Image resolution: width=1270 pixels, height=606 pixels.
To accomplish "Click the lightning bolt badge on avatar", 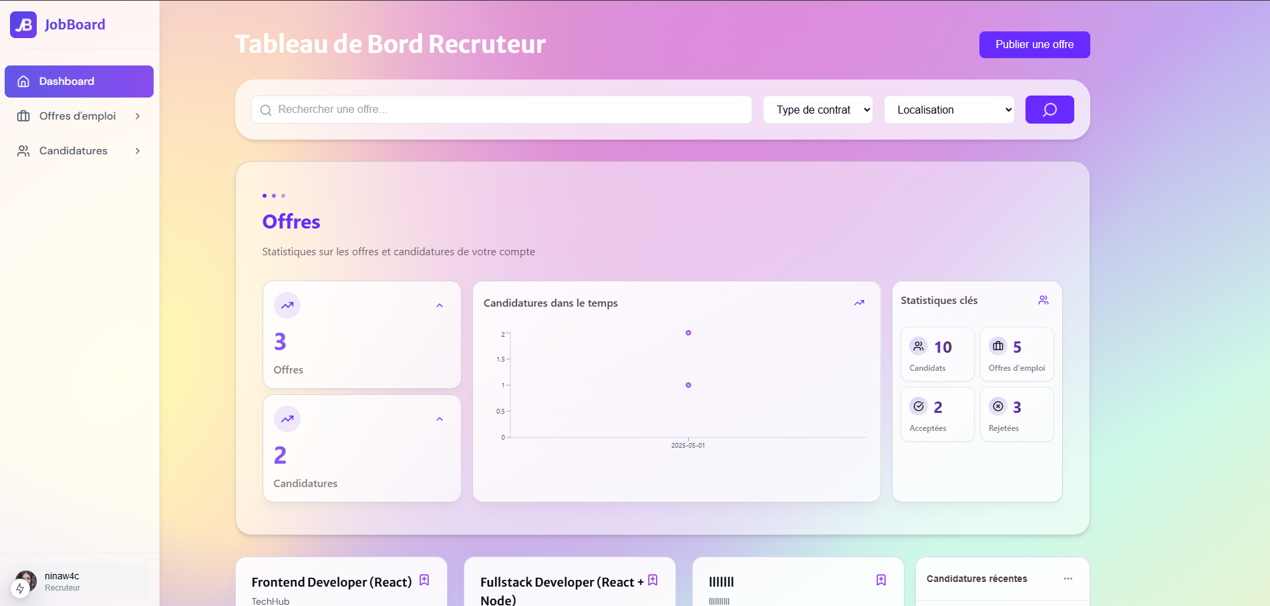I will [20, 589].
